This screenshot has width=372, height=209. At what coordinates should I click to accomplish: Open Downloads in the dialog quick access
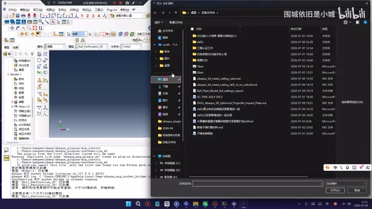pyautogui.click(x=166, y=87)
